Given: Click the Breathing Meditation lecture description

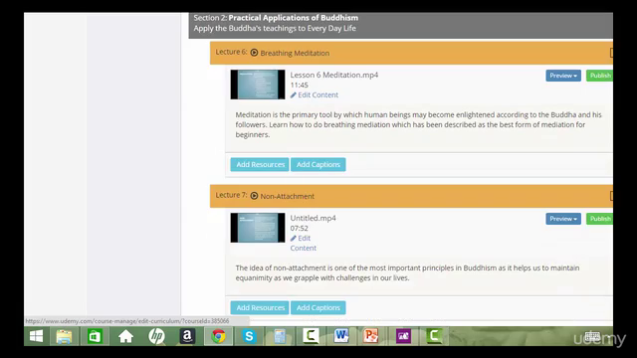Looking at the screenshot, I should tap(418, 124).
